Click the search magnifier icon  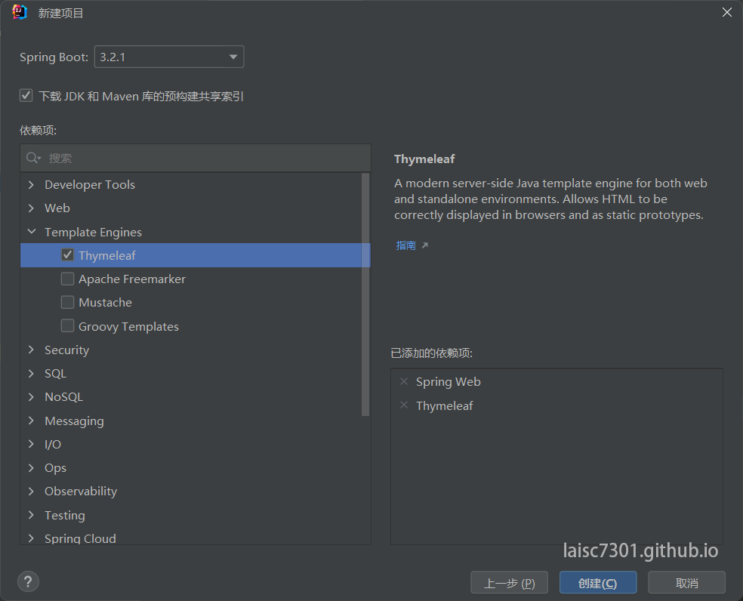click(x=33, y=158)
